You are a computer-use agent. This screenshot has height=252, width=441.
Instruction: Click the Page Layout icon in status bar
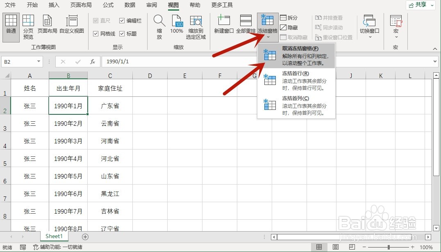click(x=336, y=247)
